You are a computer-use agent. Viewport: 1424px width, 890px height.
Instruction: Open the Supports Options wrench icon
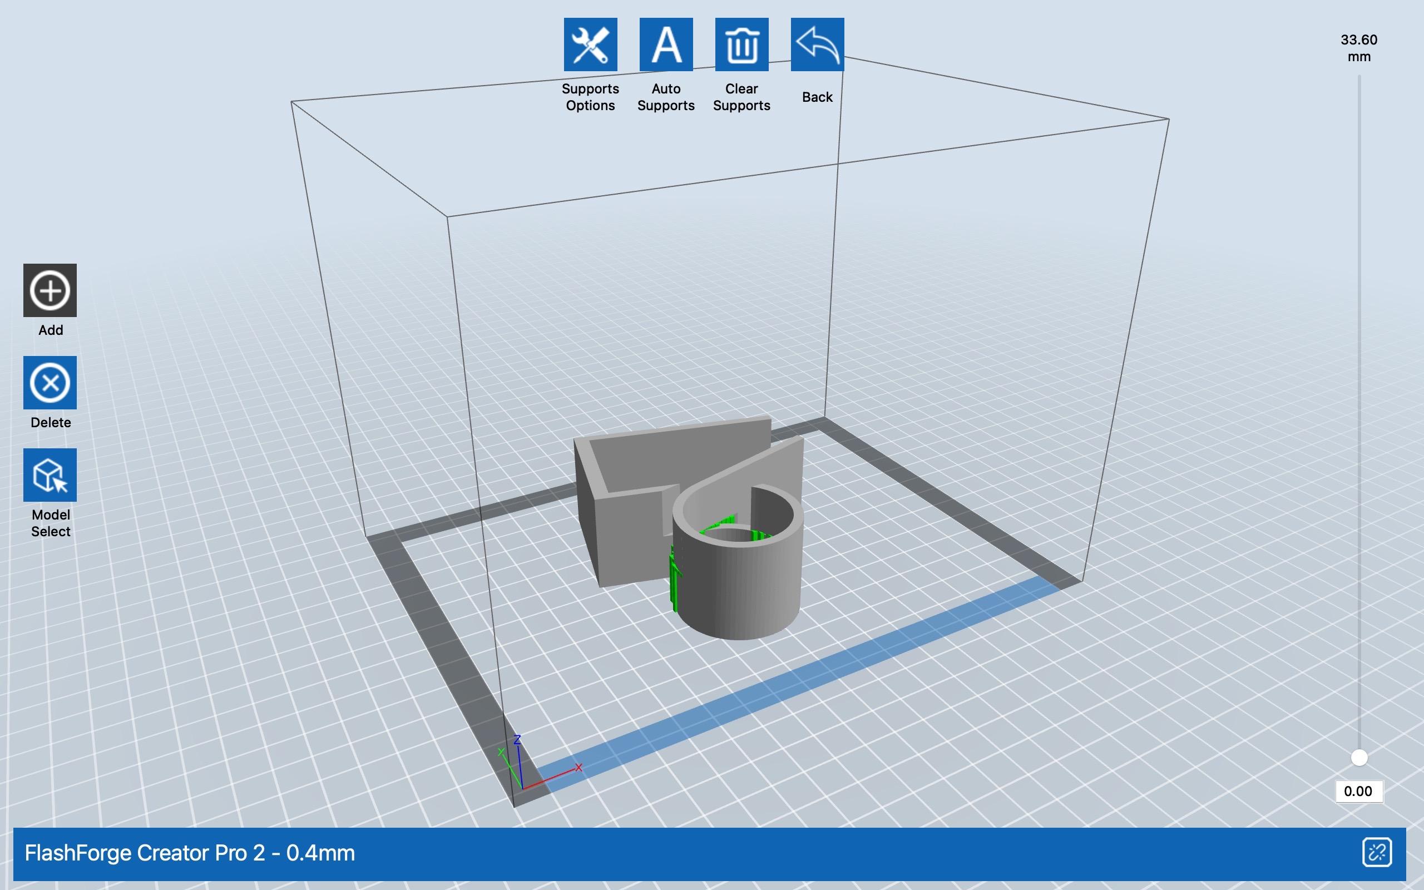[590, 44]
